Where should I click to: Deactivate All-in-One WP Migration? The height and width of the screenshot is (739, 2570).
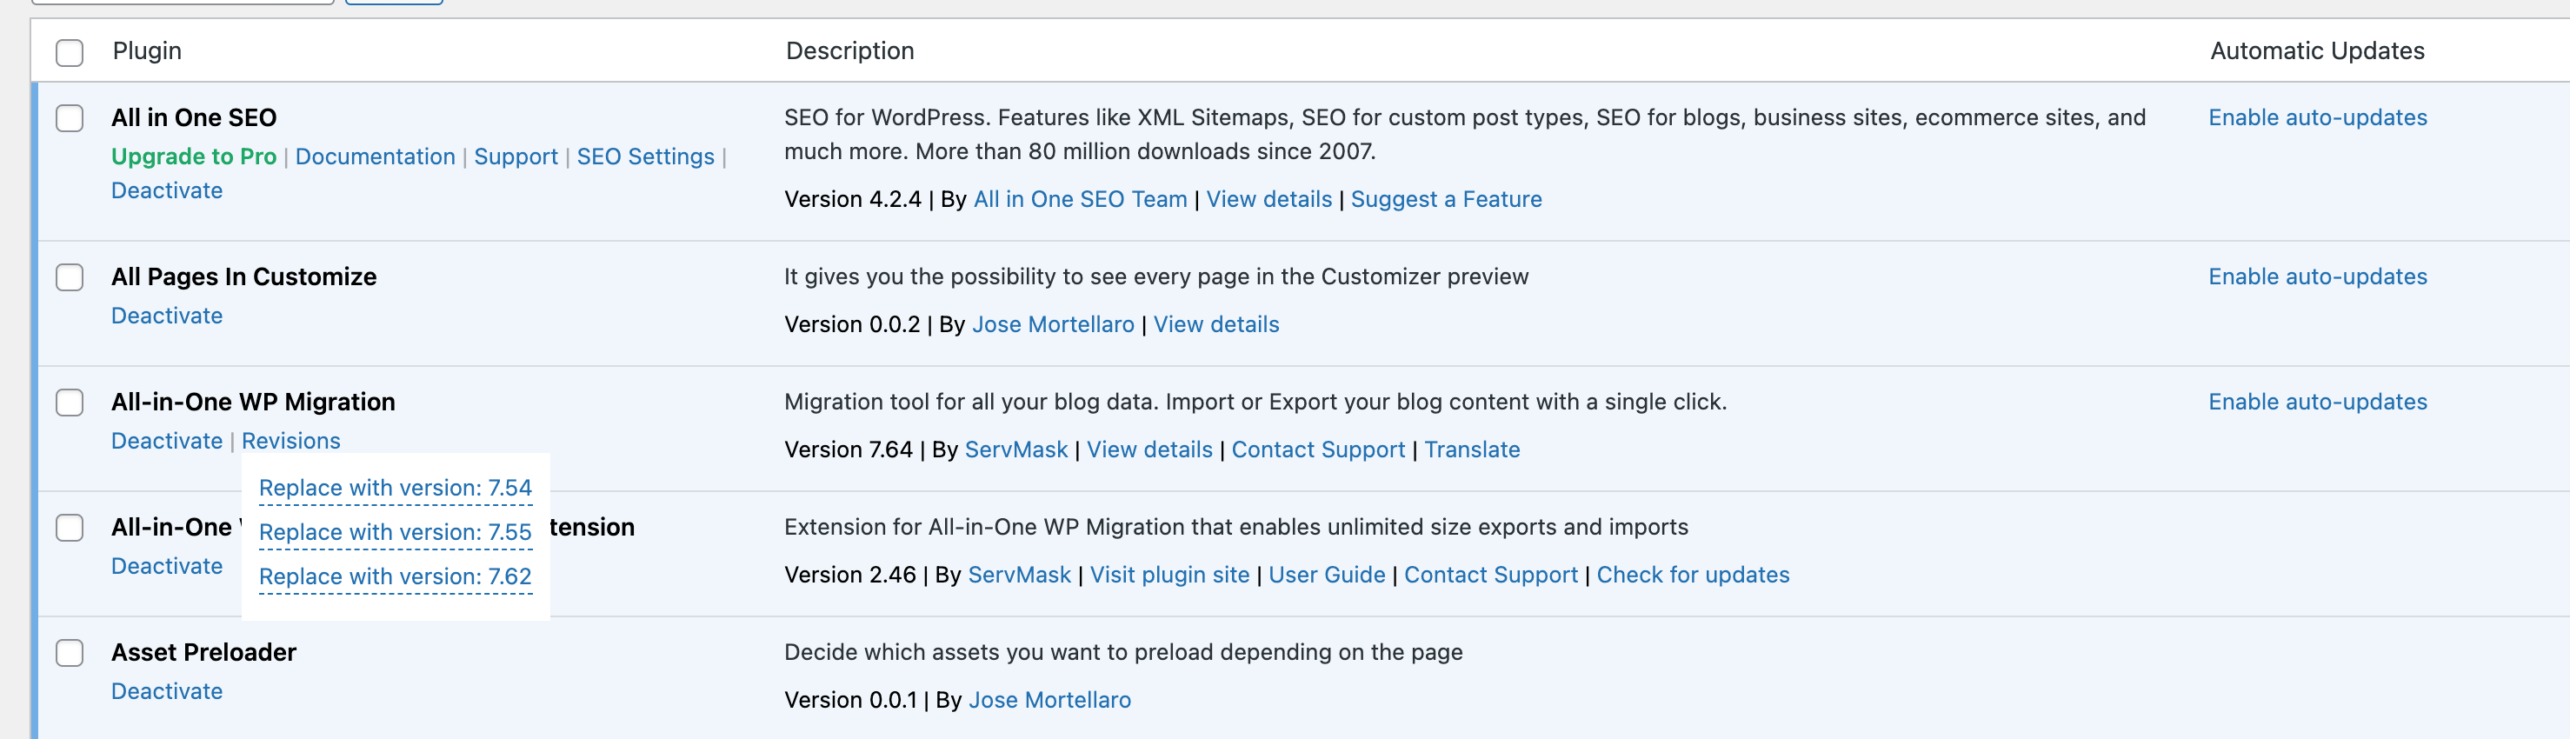point(167,441)
